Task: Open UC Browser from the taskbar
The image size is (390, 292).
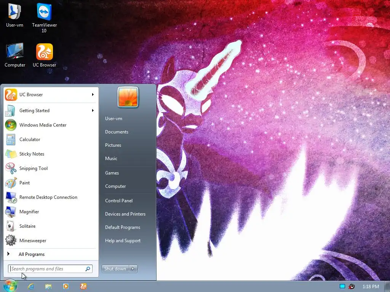Action: 83,286
